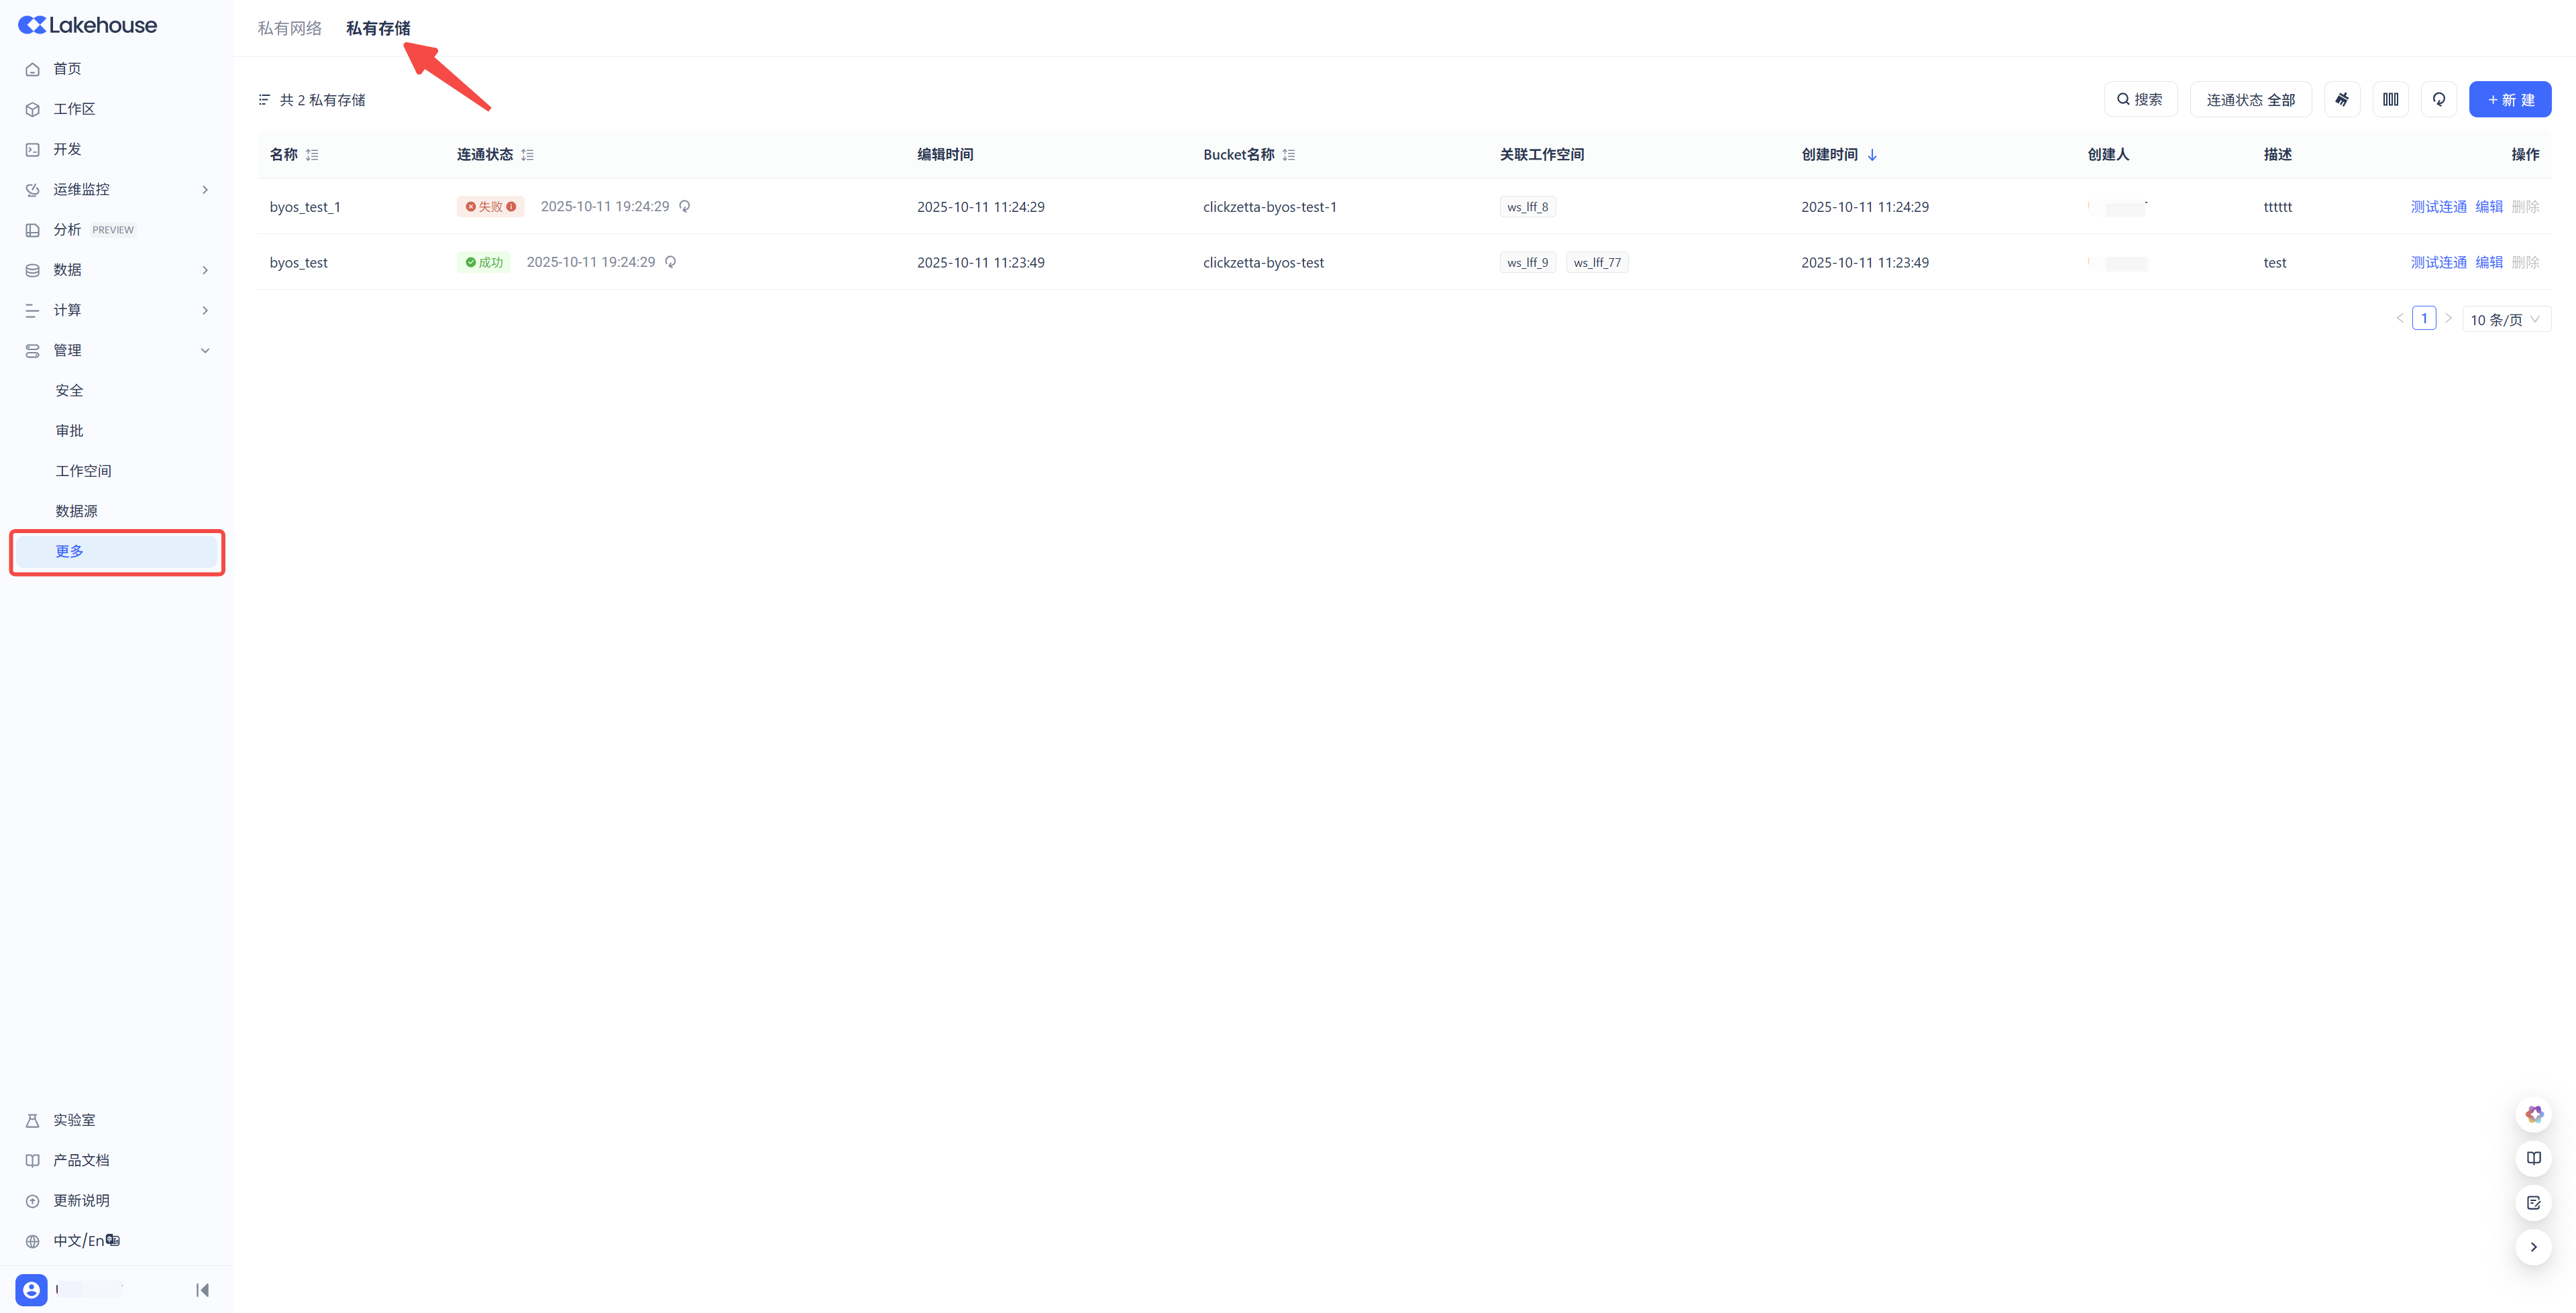Screen dimensions: 2576x1313
Task: Toggle sort on Bucket名称 column
Action: [1288, 154]
